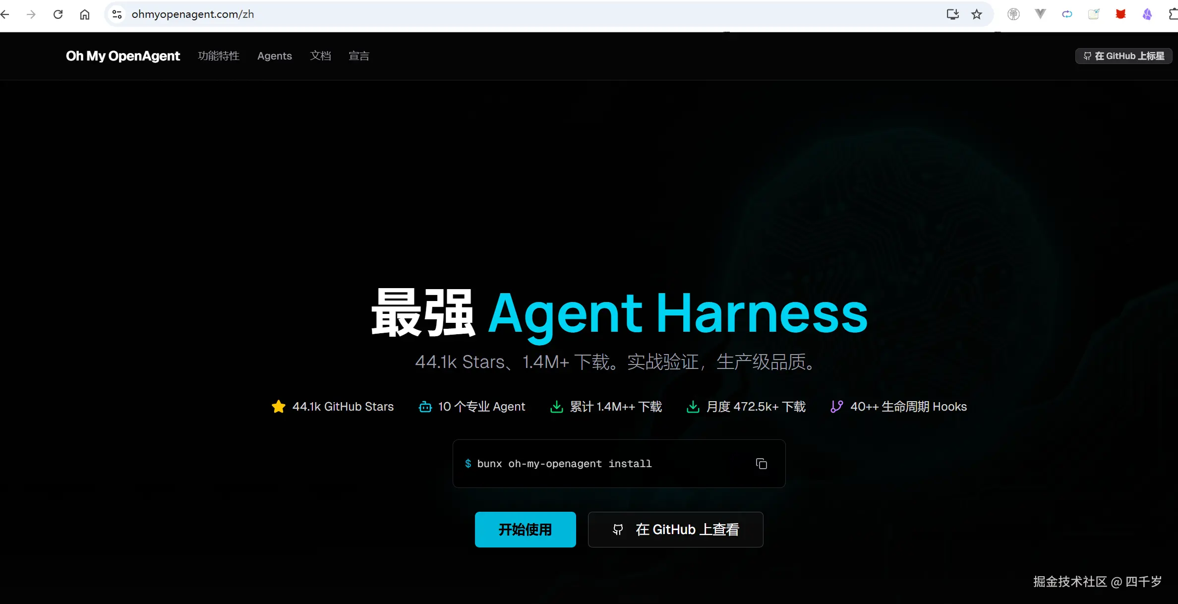The width and height of the screenshot is (1178, 604).
Task: Open the install-app icon in the address bar
Action: pos(952,14)
